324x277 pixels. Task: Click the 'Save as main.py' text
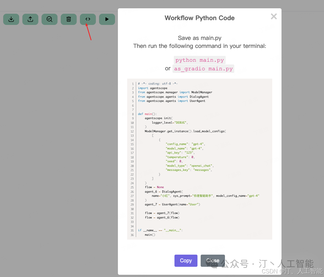coord(200,38)
